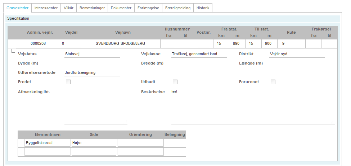Switch to the Interessenter tab
The width and height of the screenshot is (351, 166).
coord(46,8)
